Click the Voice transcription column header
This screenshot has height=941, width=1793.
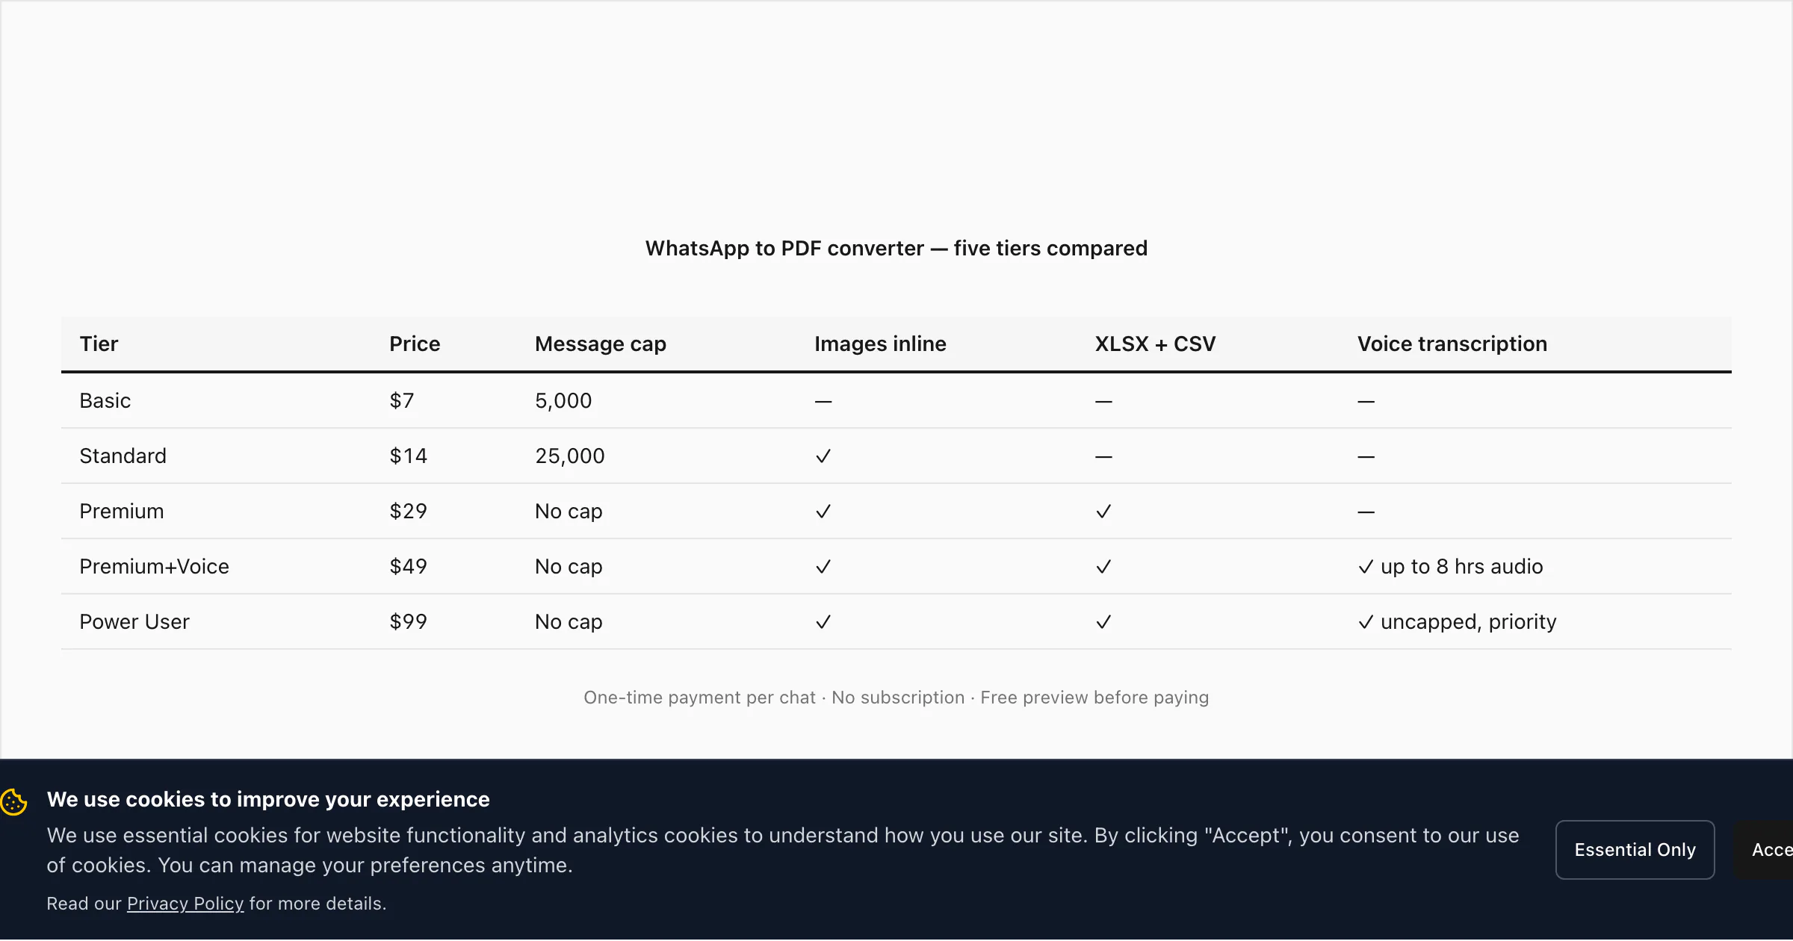pyautogui.click(x=1452, y=344)
